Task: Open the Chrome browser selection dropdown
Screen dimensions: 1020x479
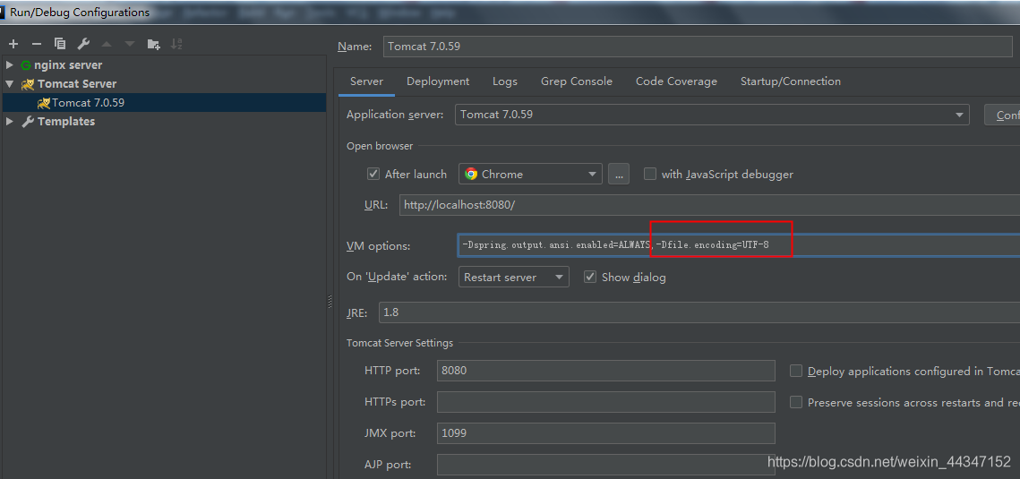Action: pos(530,175)
